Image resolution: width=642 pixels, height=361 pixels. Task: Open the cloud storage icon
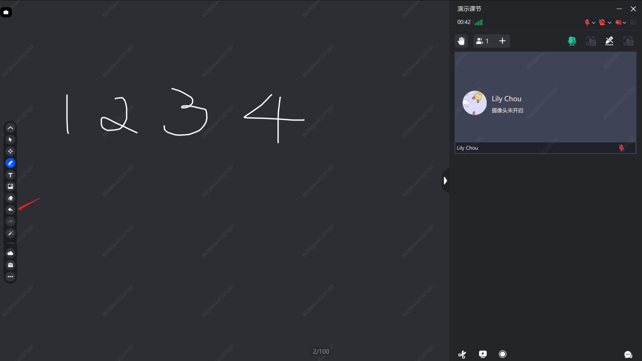(10, 253)
